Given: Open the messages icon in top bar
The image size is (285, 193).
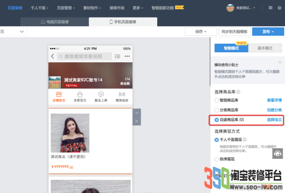Looking at the screenshot, I should [270, 8].
